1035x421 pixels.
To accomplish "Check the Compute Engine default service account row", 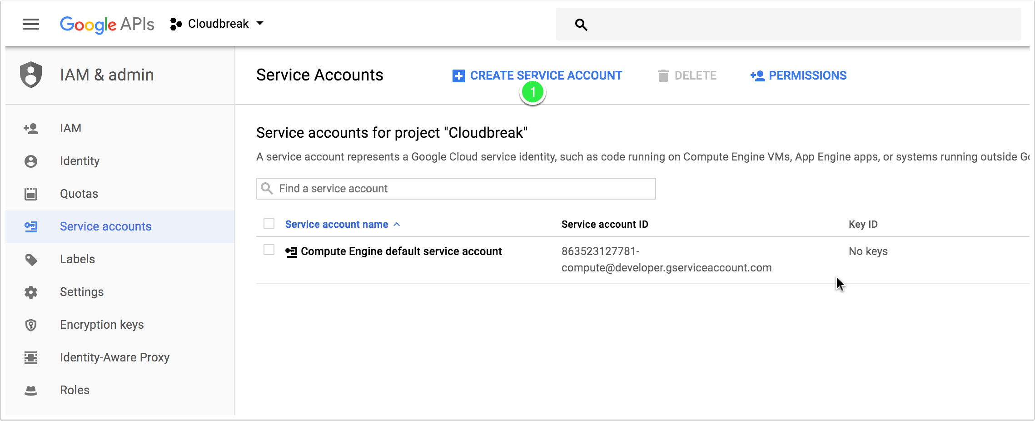I will coord(269,250).
